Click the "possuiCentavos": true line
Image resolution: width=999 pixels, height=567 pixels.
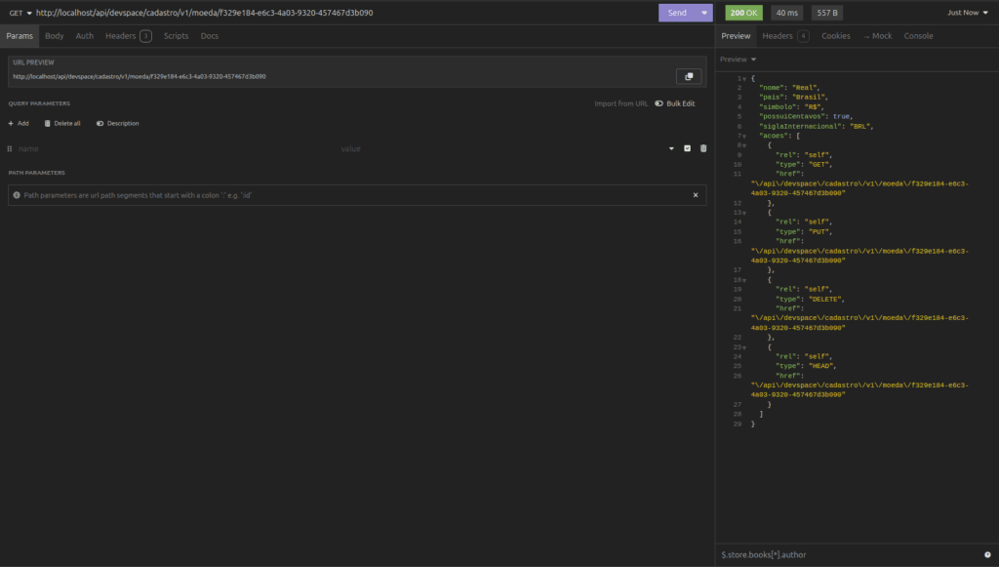806,116
